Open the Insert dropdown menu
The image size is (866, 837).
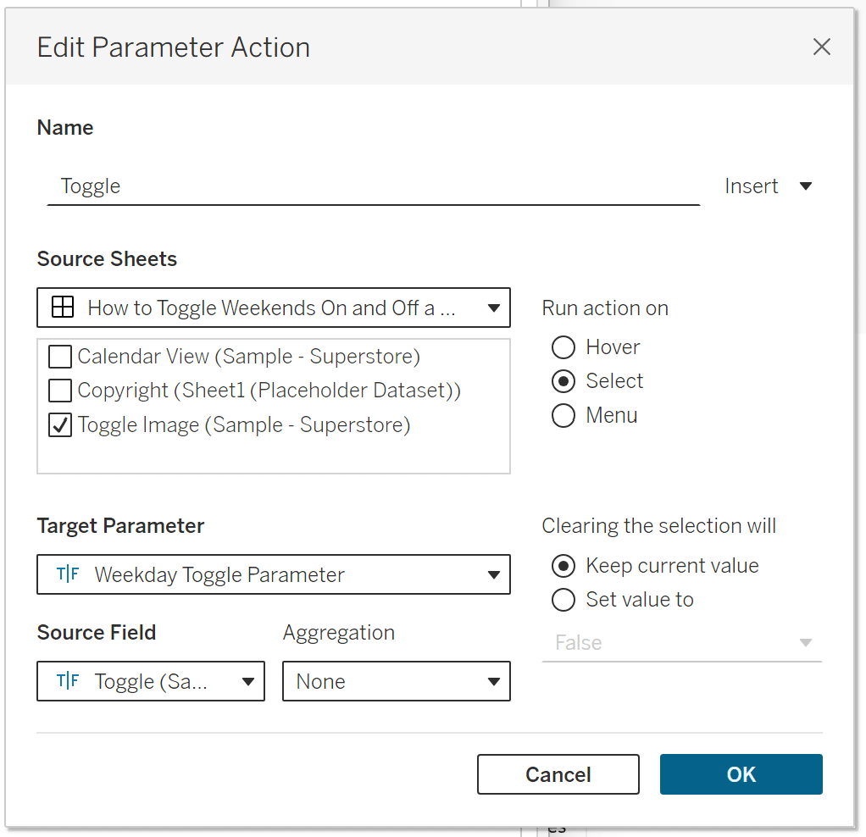click(x=769, y=186)
